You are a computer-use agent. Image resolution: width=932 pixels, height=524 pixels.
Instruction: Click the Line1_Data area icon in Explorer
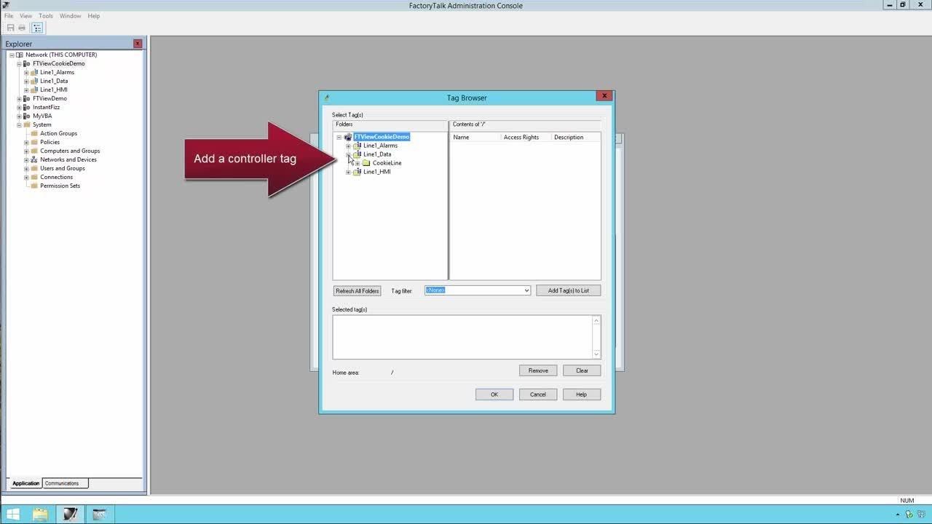coord(34,81)
